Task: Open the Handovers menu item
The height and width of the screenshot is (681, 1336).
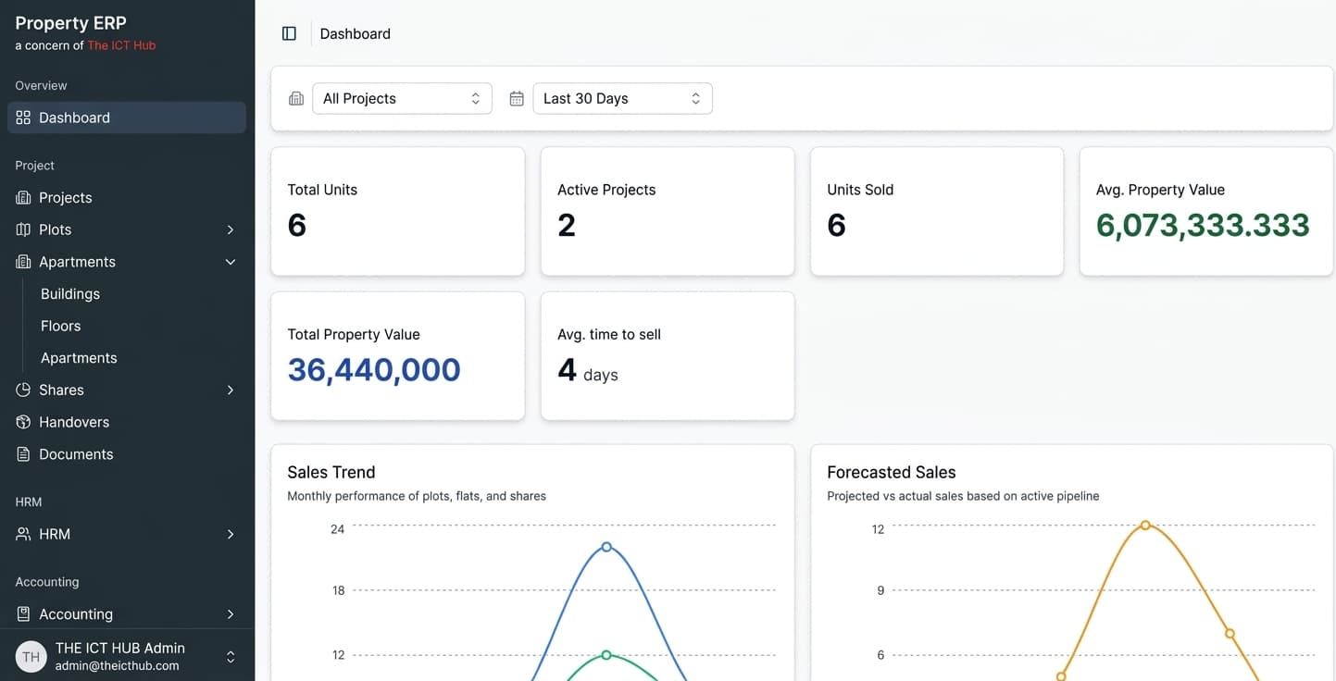Action: click(x=127, y=422)
